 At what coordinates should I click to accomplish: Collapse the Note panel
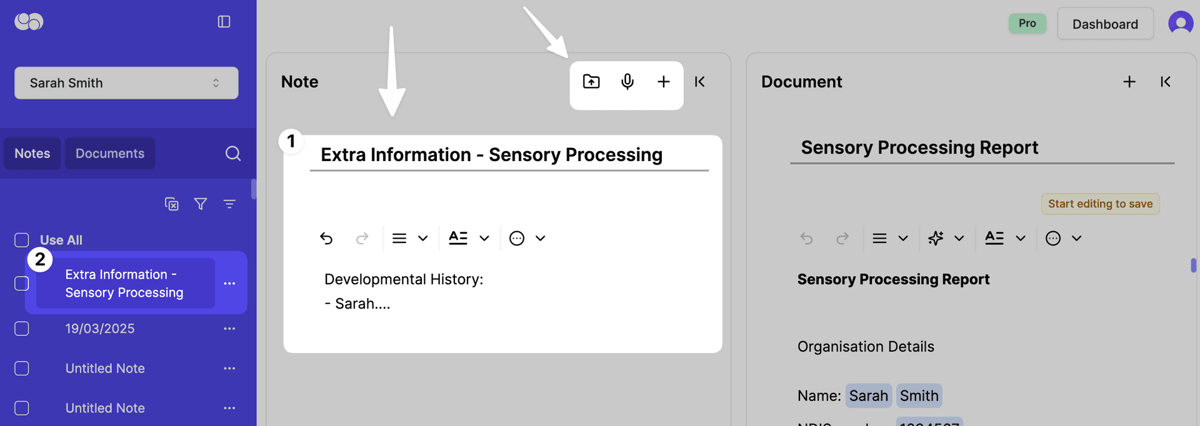point(700,82)
